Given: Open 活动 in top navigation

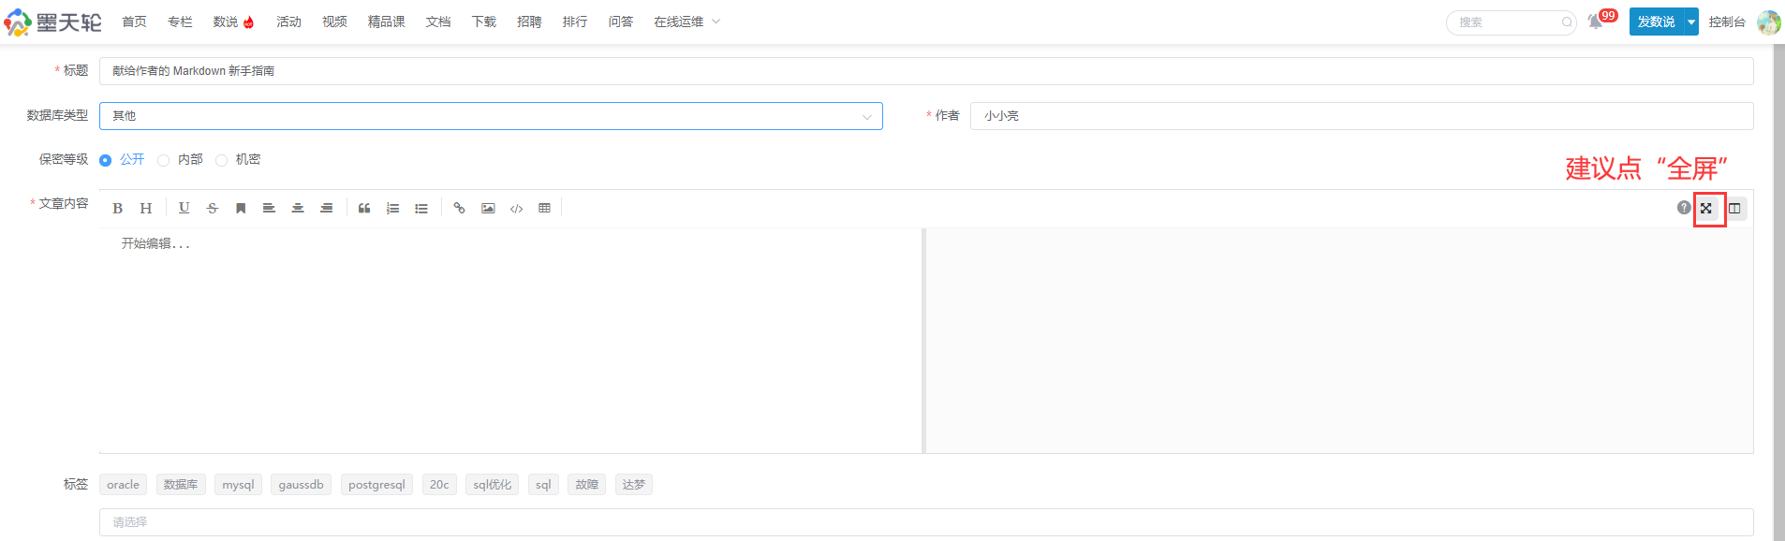Looking at the screenshot, I should click(288, 22).
